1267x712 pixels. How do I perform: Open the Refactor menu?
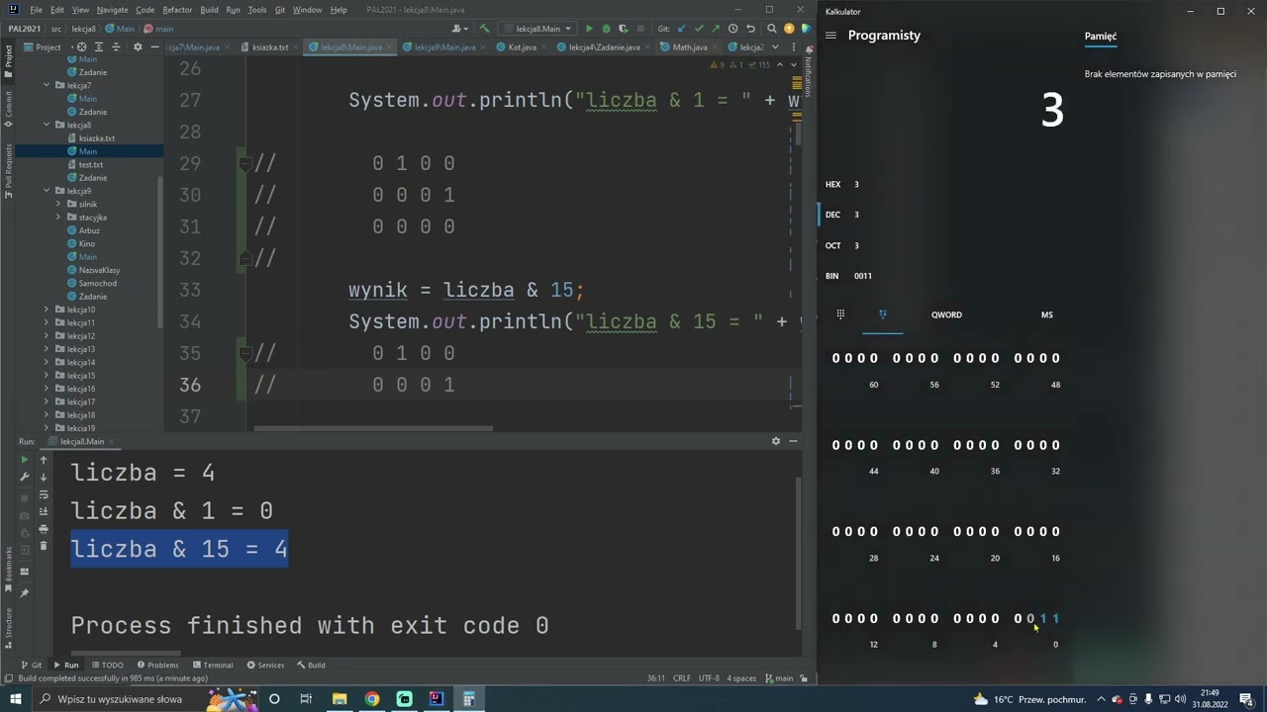pos(177,10)
